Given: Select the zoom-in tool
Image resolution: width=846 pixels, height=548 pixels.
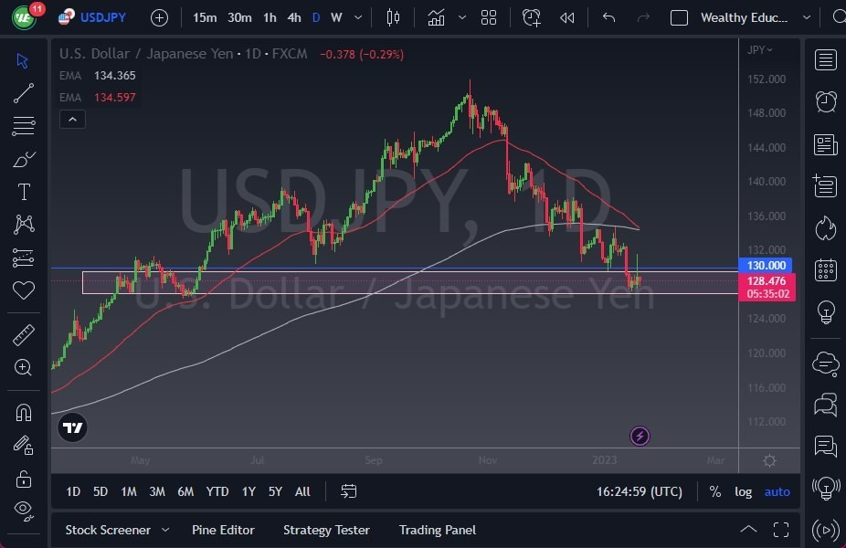Looking at the screenshot, I should coord(23,368).
